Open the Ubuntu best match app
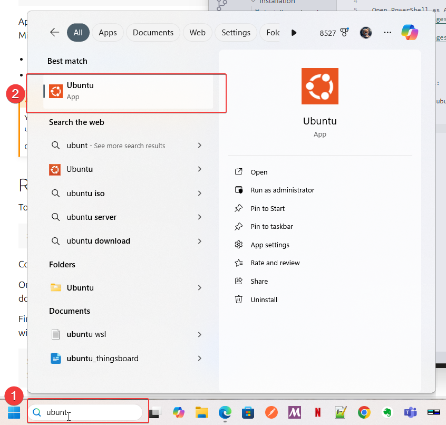Image resolution: width=446 pixels, height=425 pixels. [128, 91]
